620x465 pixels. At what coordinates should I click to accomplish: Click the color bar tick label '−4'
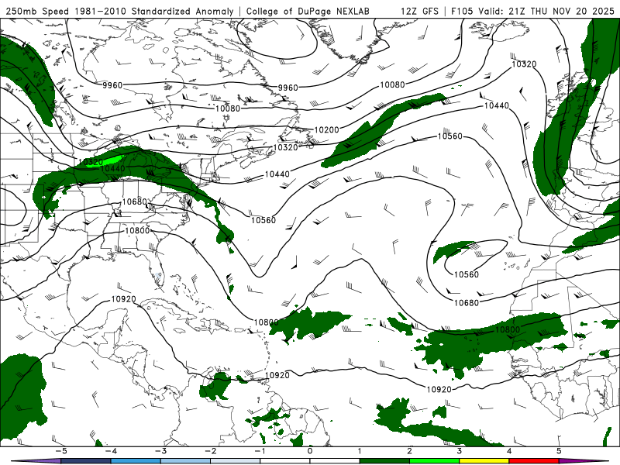(x=111, y=451)
